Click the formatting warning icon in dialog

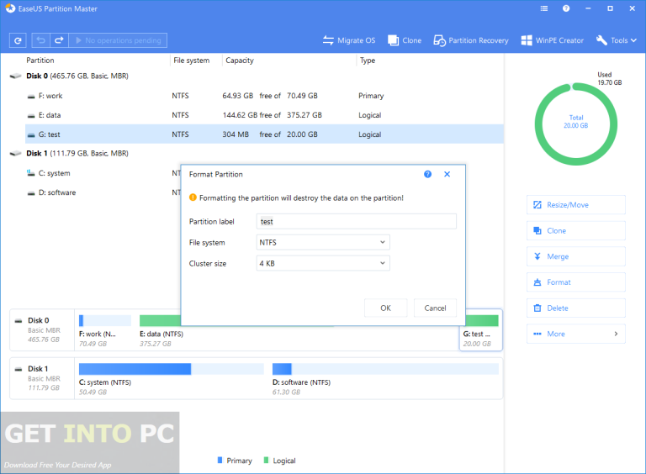coord(193,197)
